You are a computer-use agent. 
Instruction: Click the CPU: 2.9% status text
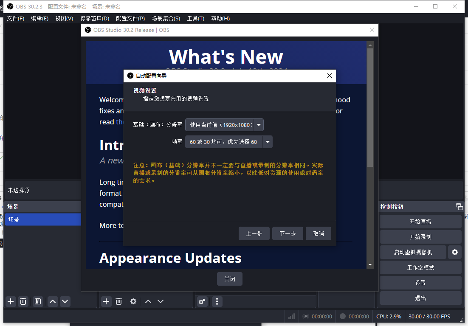pos(389,317)
